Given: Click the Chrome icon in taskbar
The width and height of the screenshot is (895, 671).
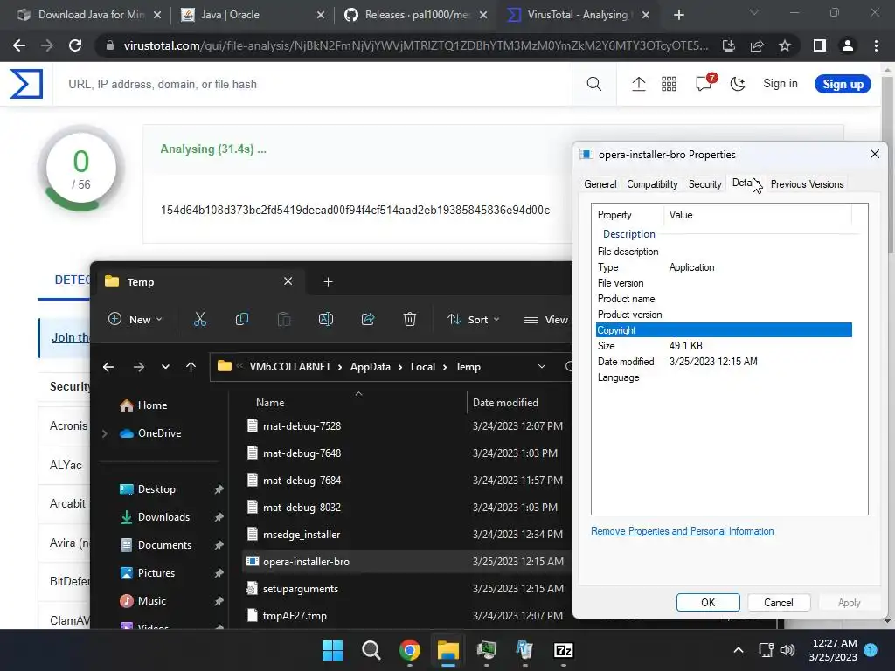Looking at the screenshot, I should pos(410,650).
